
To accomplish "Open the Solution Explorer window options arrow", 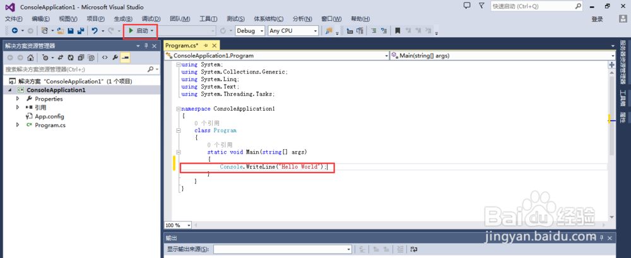I will tap(138, 46).
